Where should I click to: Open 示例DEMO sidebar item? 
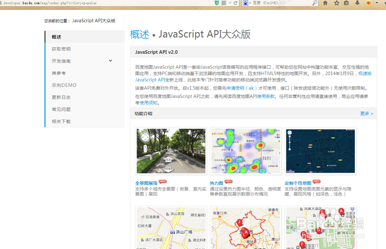[x=85, y=85]
